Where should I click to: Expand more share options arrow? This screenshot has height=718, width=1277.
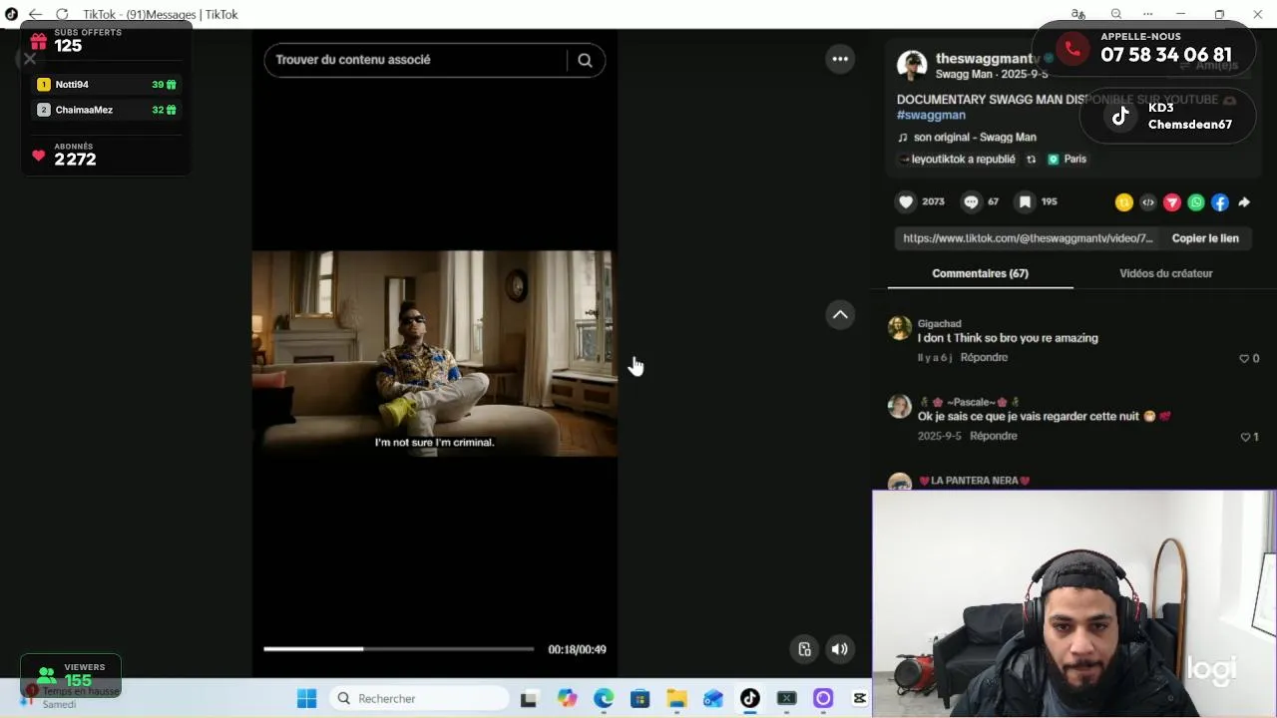pyautogui.click(x=1244, y=202)
